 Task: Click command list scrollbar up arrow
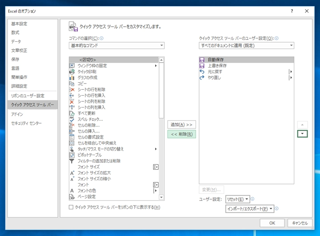[x=161, y=60]
